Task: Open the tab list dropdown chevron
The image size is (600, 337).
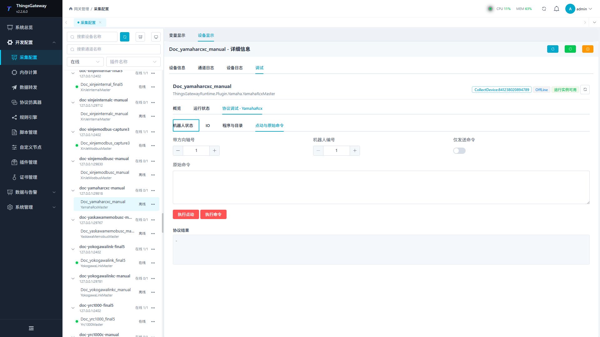Action: [x=594, y=22]
